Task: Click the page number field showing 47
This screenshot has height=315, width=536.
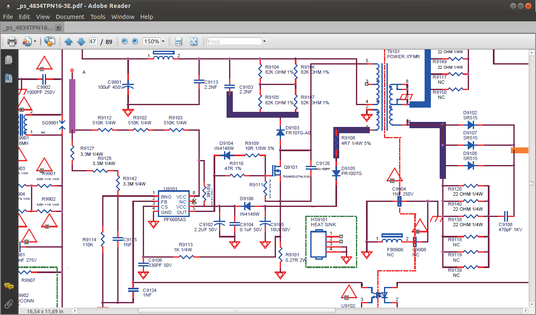Action: tap(93, 41)
